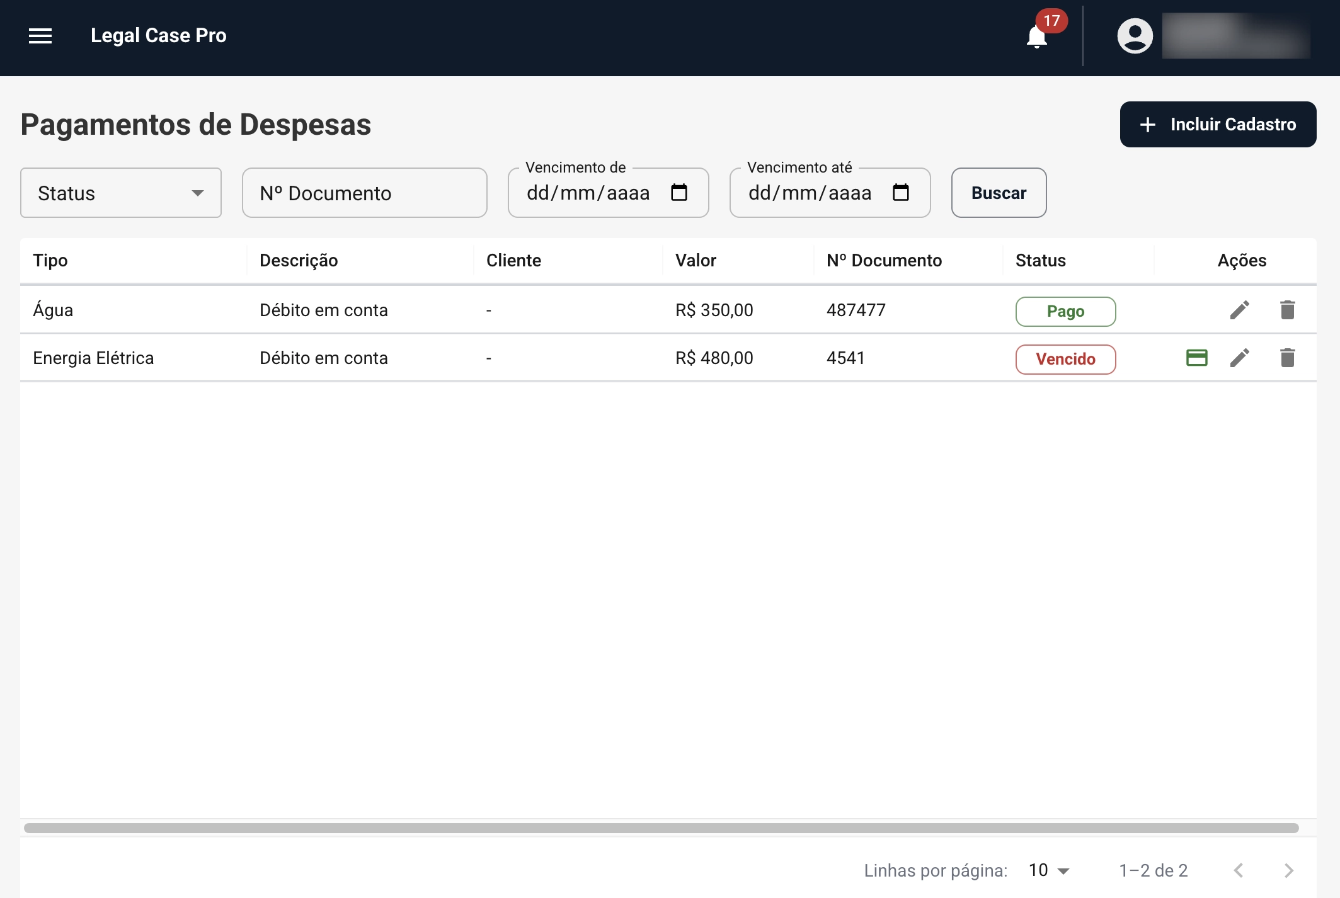1340x898 pixels.
Task: Open notifications bell with 17 badge
Action: [x=1037, y=37]
